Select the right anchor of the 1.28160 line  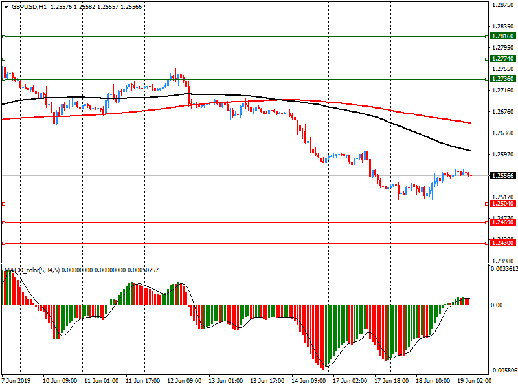click(487, 36)
